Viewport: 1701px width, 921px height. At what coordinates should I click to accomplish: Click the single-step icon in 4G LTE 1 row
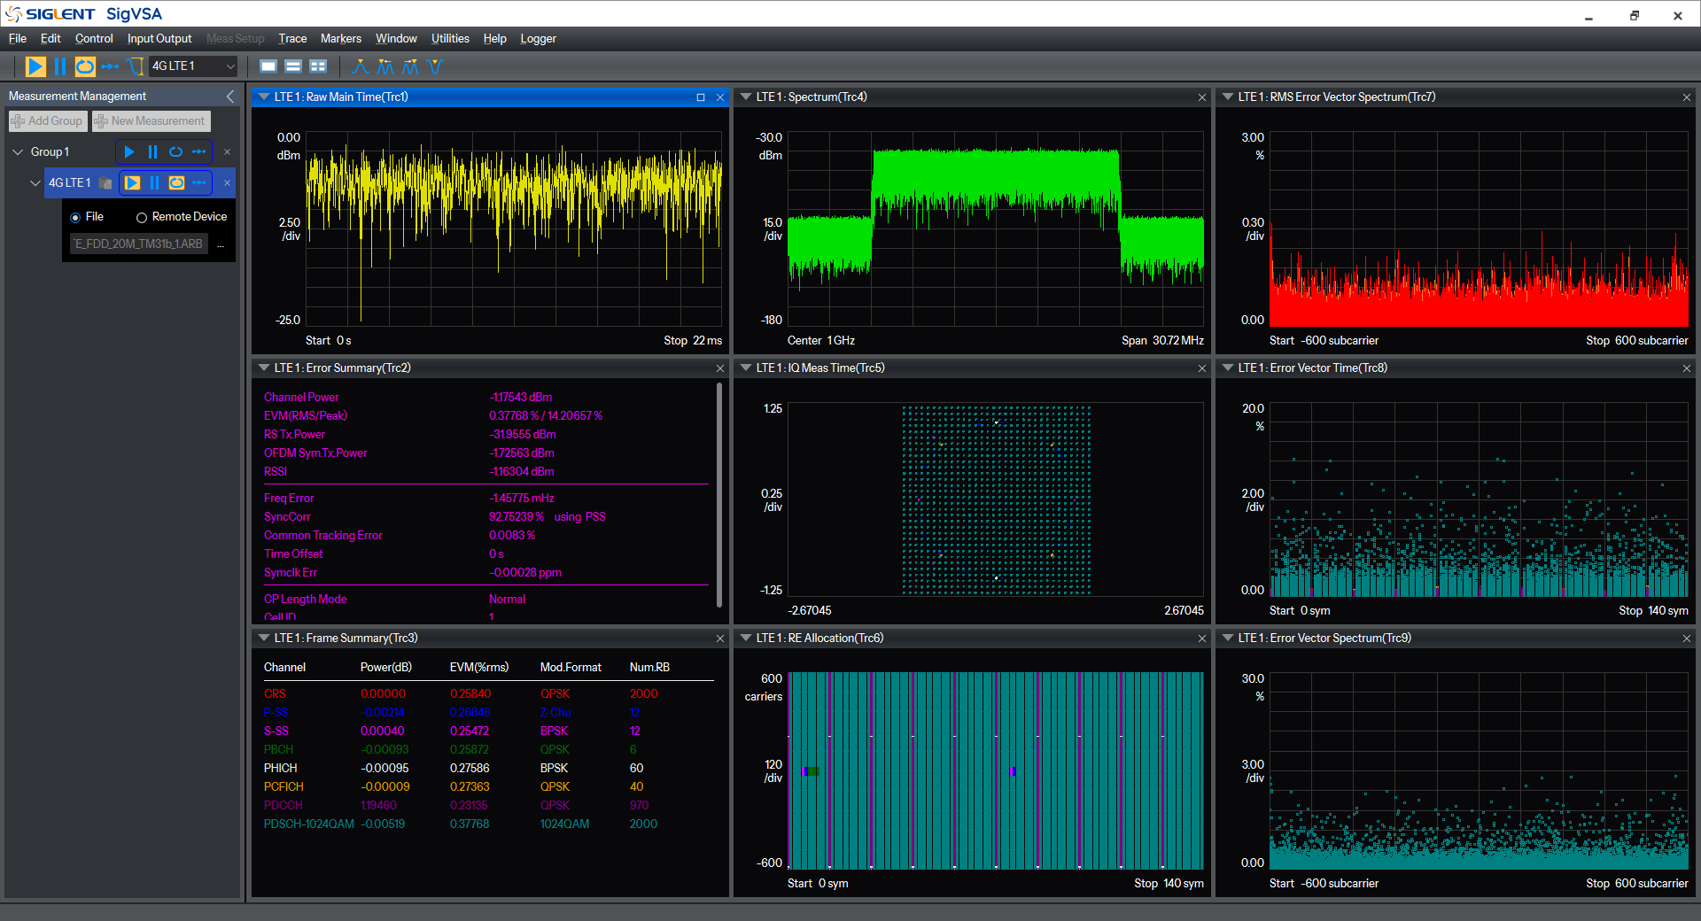point(198,183)
